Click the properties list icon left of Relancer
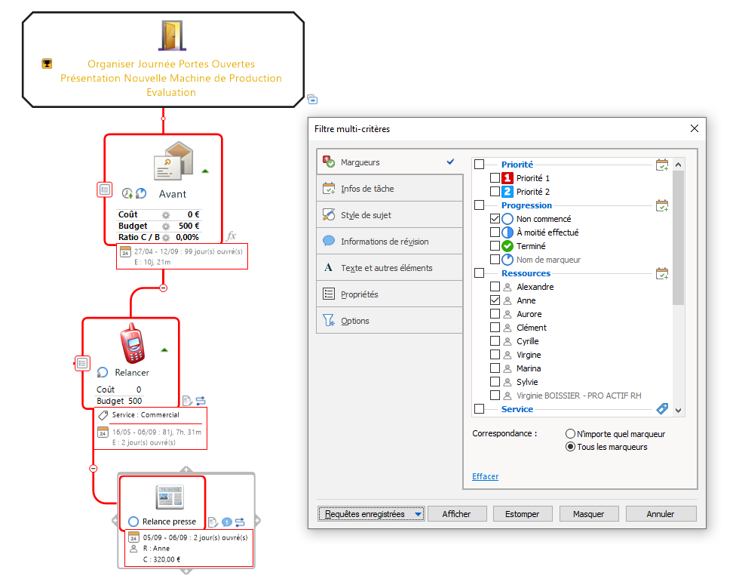Image resolution: width=739 pixels, height=585 pixels. click(83, 363)
